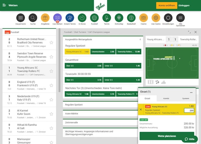Click Konto eröffnen button
The height and width of the screenshot is (144, 201).
pyautogui.click(x=167, y=5)
